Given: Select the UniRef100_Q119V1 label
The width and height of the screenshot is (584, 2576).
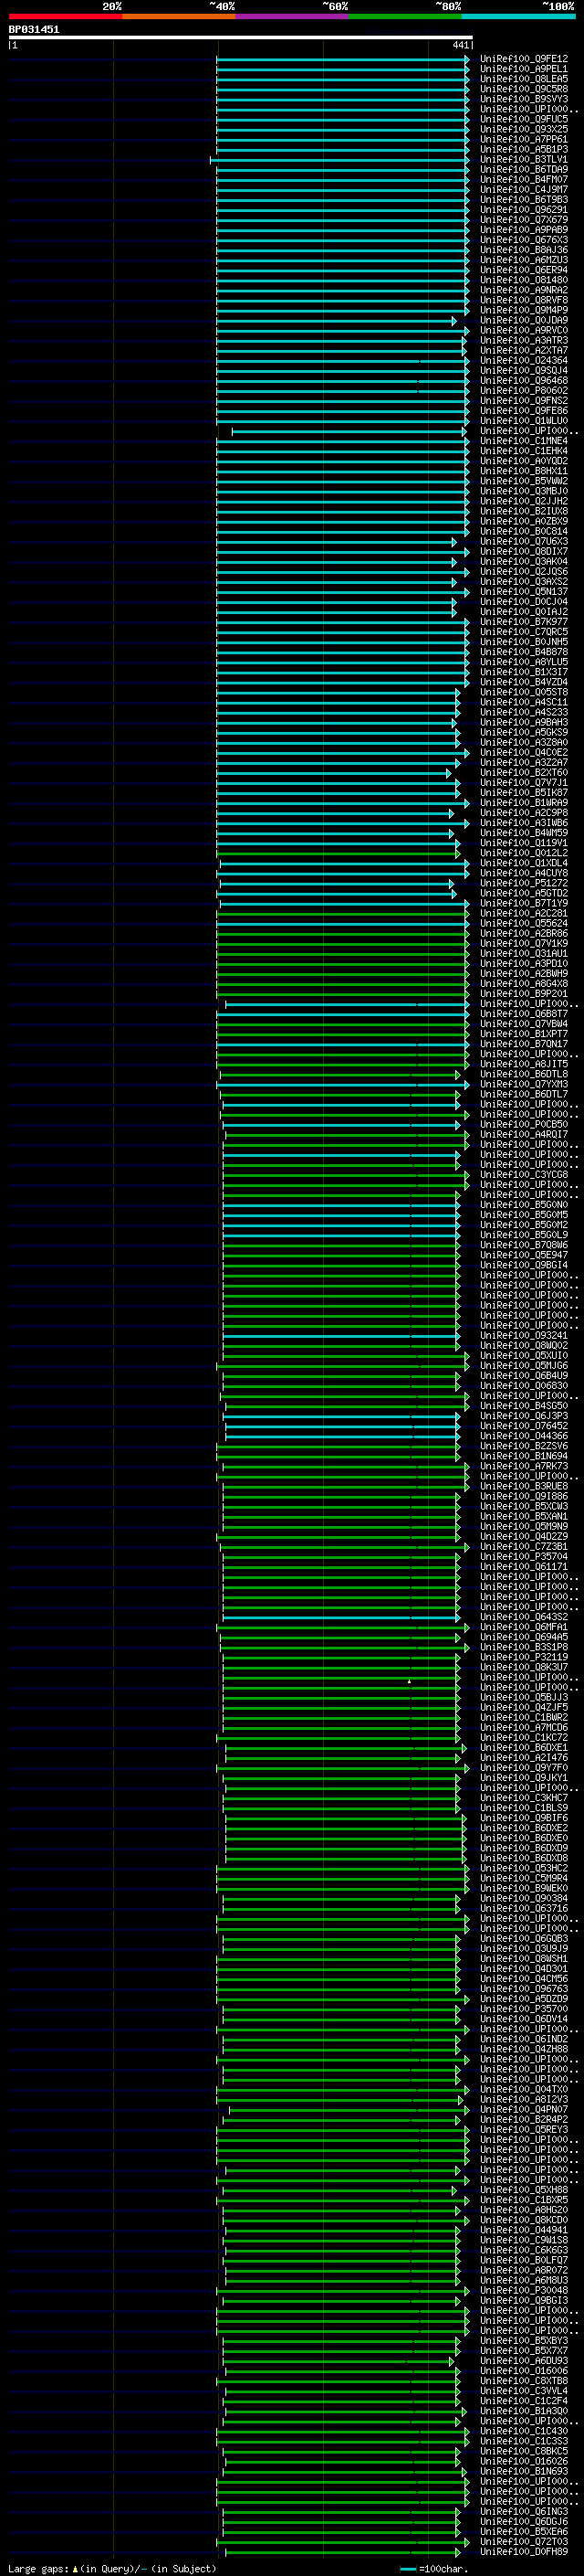Looking at the screenshot, I should pos(524,843).
